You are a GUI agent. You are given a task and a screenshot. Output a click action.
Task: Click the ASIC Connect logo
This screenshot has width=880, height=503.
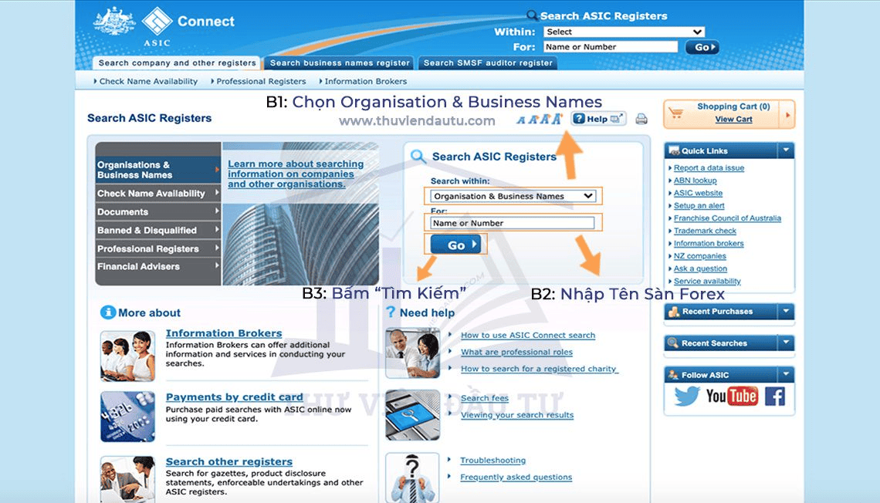point(164,26)
